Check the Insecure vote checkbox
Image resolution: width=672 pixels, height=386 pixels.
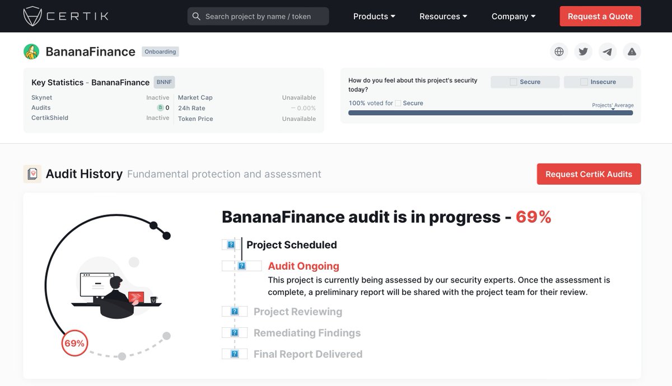coord(584,82)
